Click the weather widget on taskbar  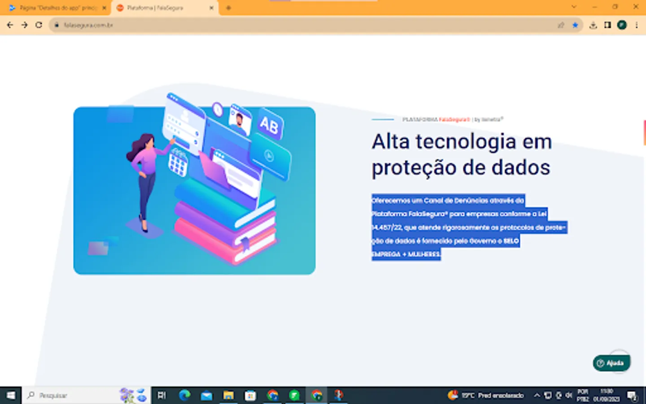pyautogui.click(x=485, y=395)
